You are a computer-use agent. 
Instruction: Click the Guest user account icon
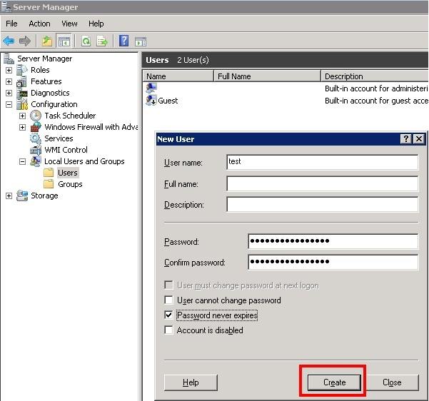[x=151, y=101]
